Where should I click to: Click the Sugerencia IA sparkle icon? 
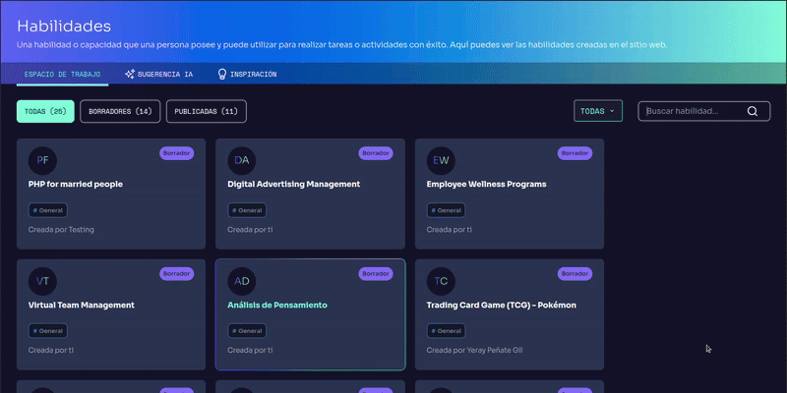[129, 75]
